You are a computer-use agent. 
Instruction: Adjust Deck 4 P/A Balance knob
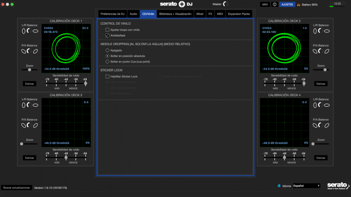[x=320, y=125]
